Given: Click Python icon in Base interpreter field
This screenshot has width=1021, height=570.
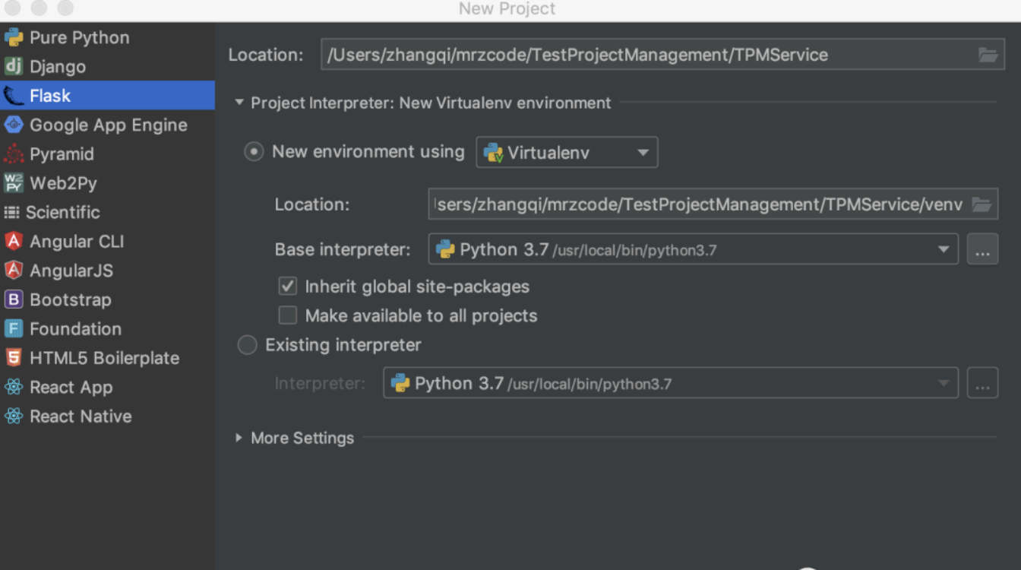Looking at the screenshot, I should (x=445, y=249).
